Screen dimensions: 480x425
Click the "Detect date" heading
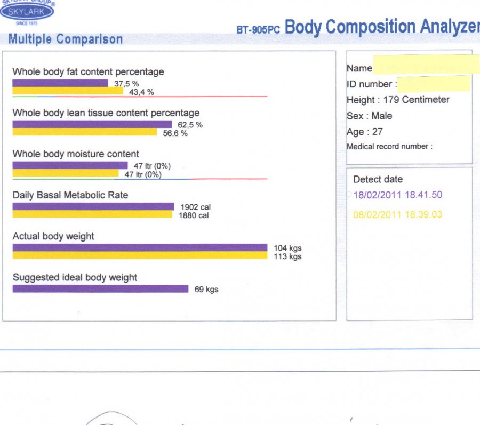(x=378, y=179)
